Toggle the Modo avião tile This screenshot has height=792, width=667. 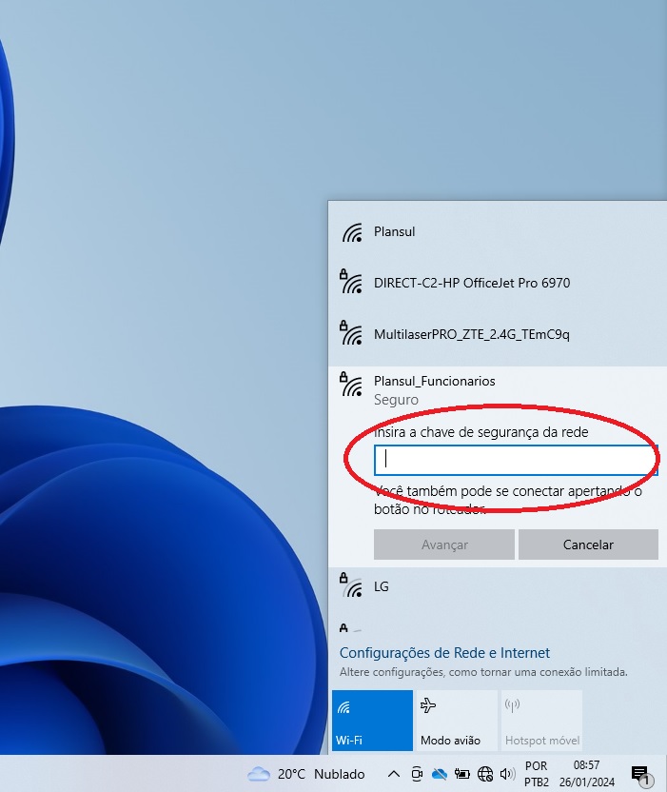click(454, 720)
